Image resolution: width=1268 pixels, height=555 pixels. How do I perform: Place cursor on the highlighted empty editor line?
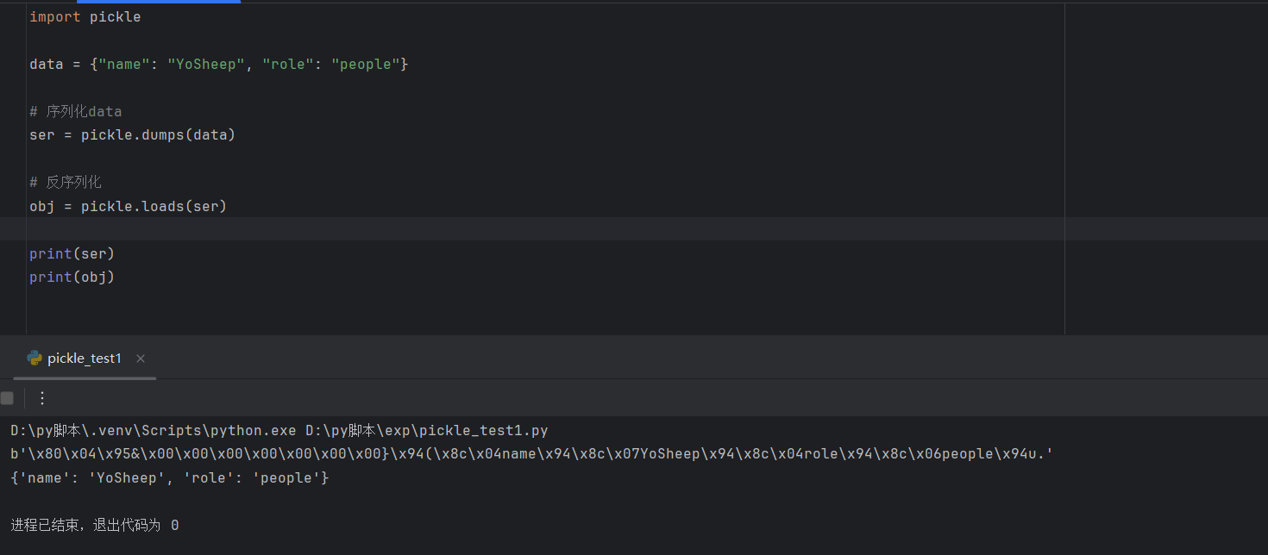pos(345,229)
